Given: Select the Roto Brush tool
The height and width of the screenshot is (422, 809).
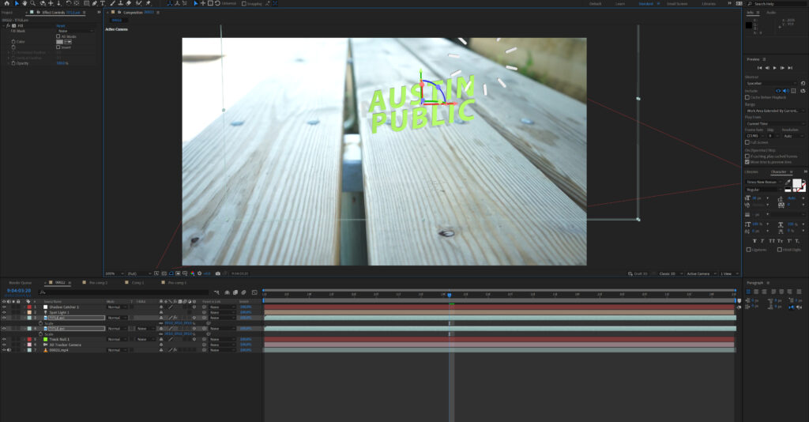Looking at the screenshot, I should point(138,3).
